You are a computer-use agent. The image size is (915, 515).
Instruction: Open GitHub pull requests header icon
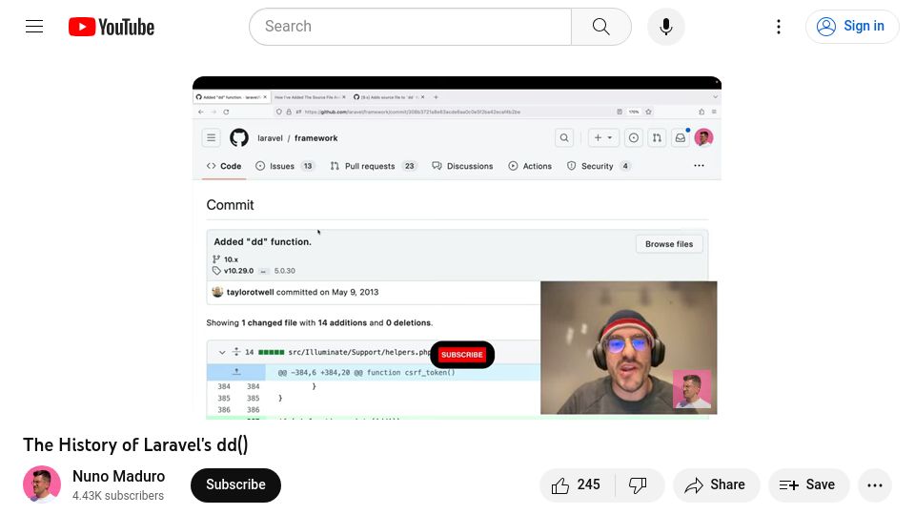tap(657, 137)
